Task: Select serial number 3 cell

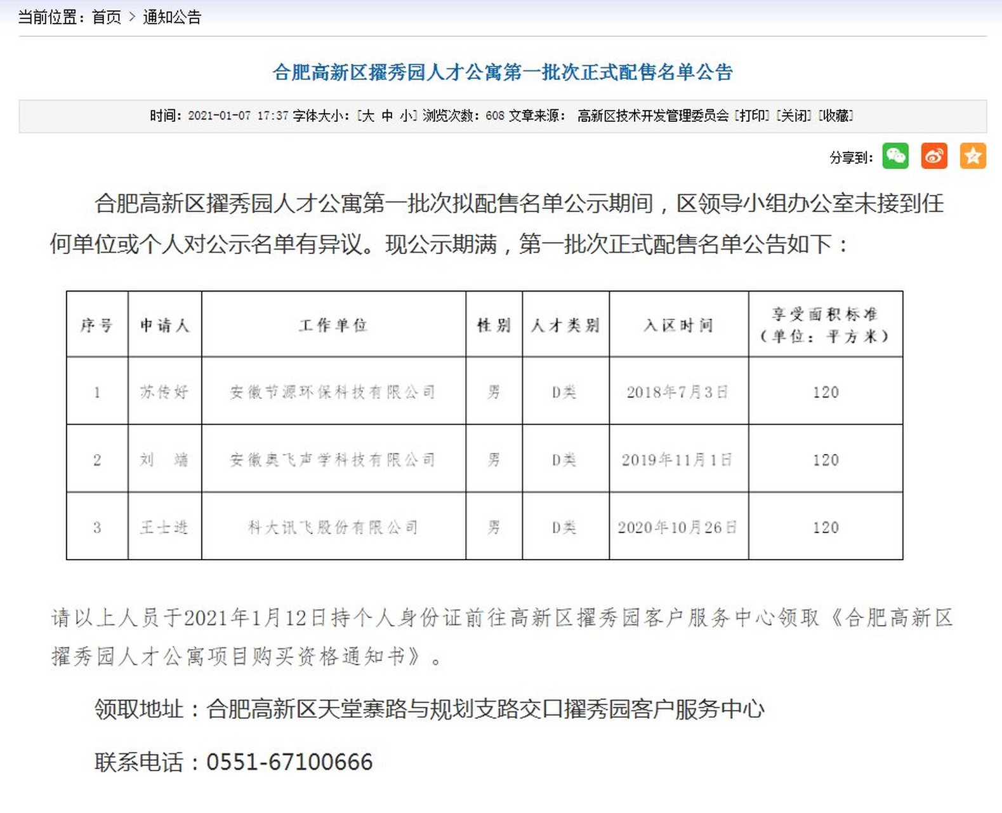Action: pos(97,527)
